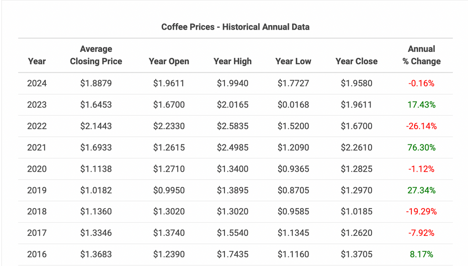Click the table title Coffee Prices heading
Screen dimensions: 468x266
coord(235,27)
